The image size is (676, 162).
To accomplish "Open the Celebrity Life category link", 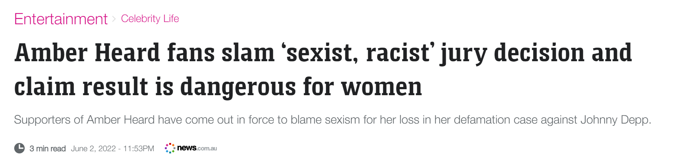I will (150, 19).
